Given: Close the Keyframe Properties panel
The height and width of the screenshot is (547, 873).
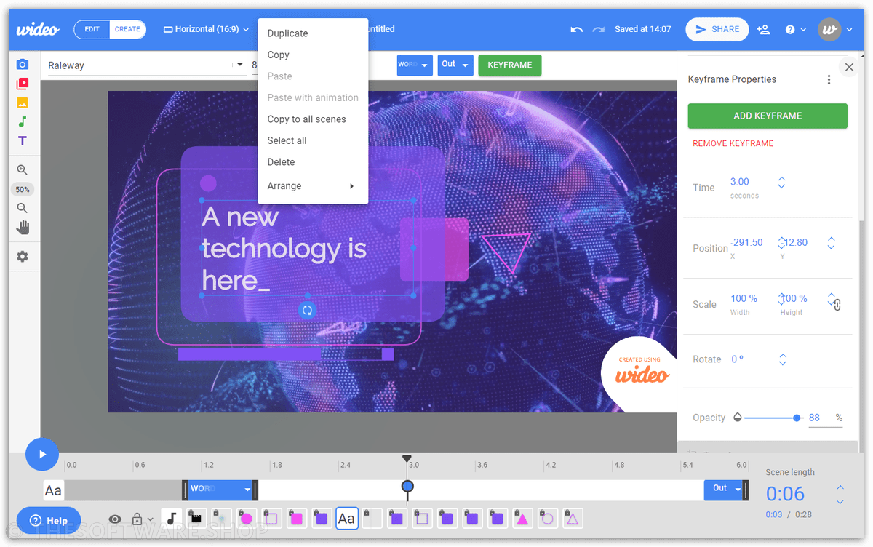Looking at the screenshot, I should point(849,67).
